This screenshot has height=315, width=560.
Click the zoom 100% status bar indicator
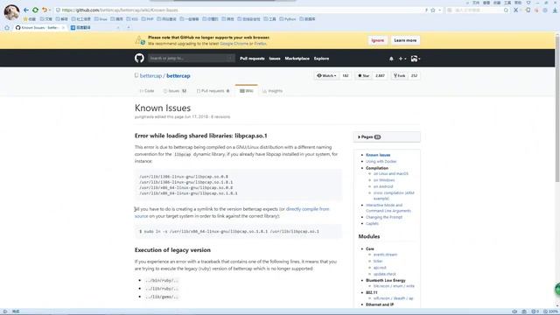550,311
